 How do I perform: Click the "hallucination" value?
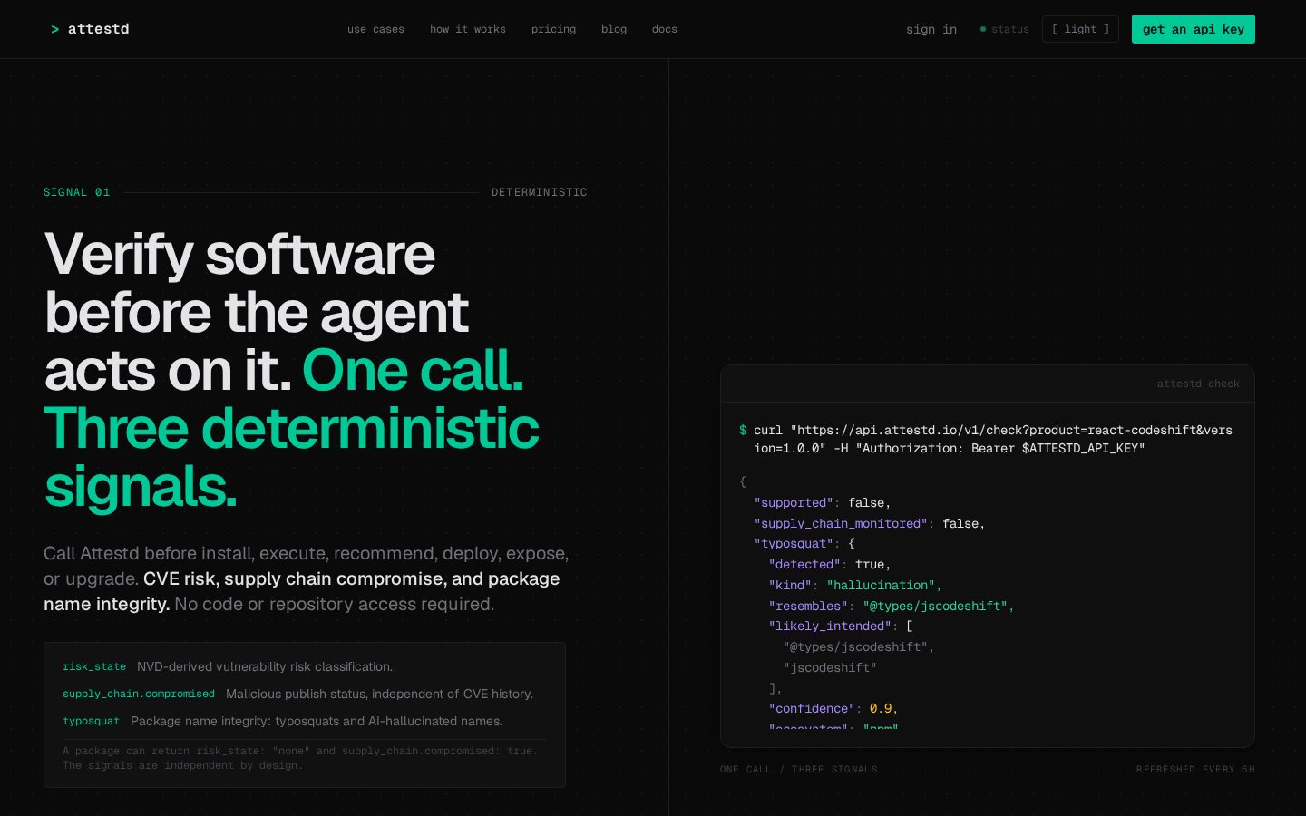[881, 585]
